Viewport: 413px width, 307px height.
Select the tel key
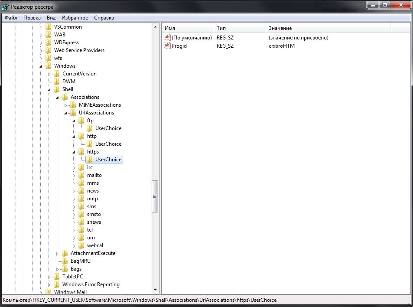click(x=90, y=230)
